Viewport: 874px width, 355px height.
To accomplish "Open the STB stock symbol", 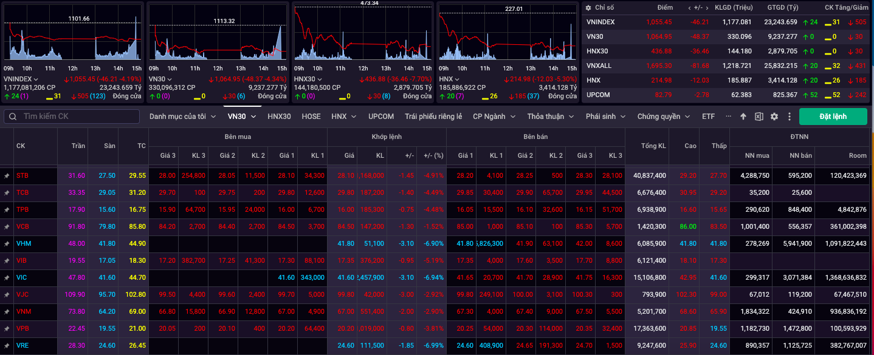I will 22,175.
